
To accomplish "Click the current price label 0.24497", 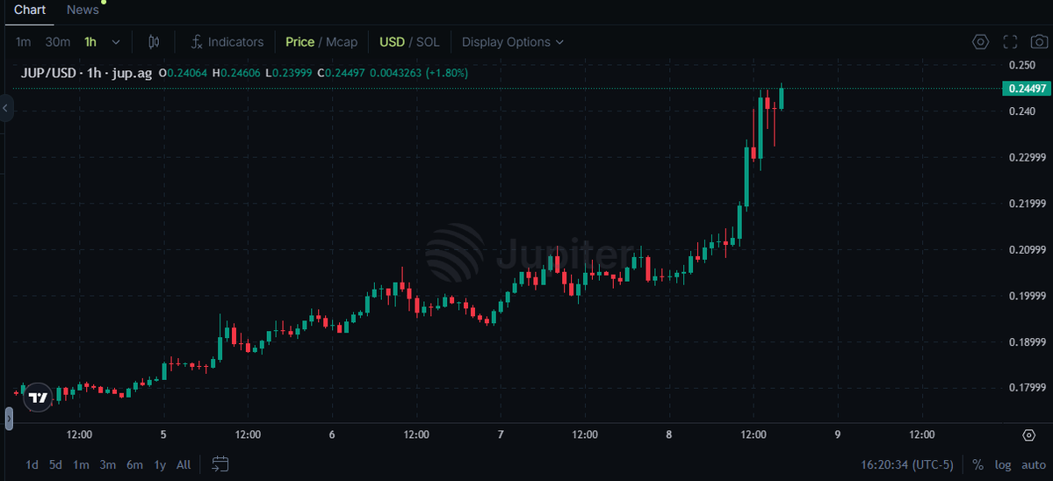I will pyautogui.click(x=1027, y=89).
